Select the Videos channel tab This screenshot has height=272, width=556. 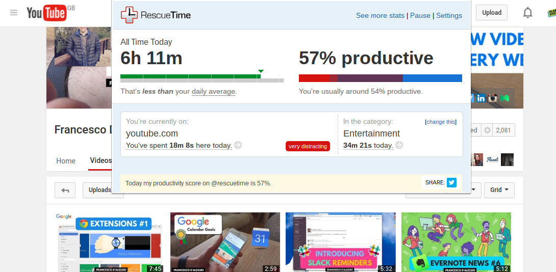tap(100, 160)
